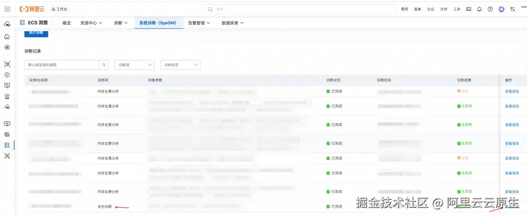Open sidebar magnifier search icon
Screen dimensions: 527x217
(7, 47)
